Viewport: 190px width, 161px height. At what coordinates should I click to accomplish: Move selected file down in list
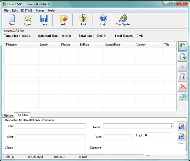point(183,56)
